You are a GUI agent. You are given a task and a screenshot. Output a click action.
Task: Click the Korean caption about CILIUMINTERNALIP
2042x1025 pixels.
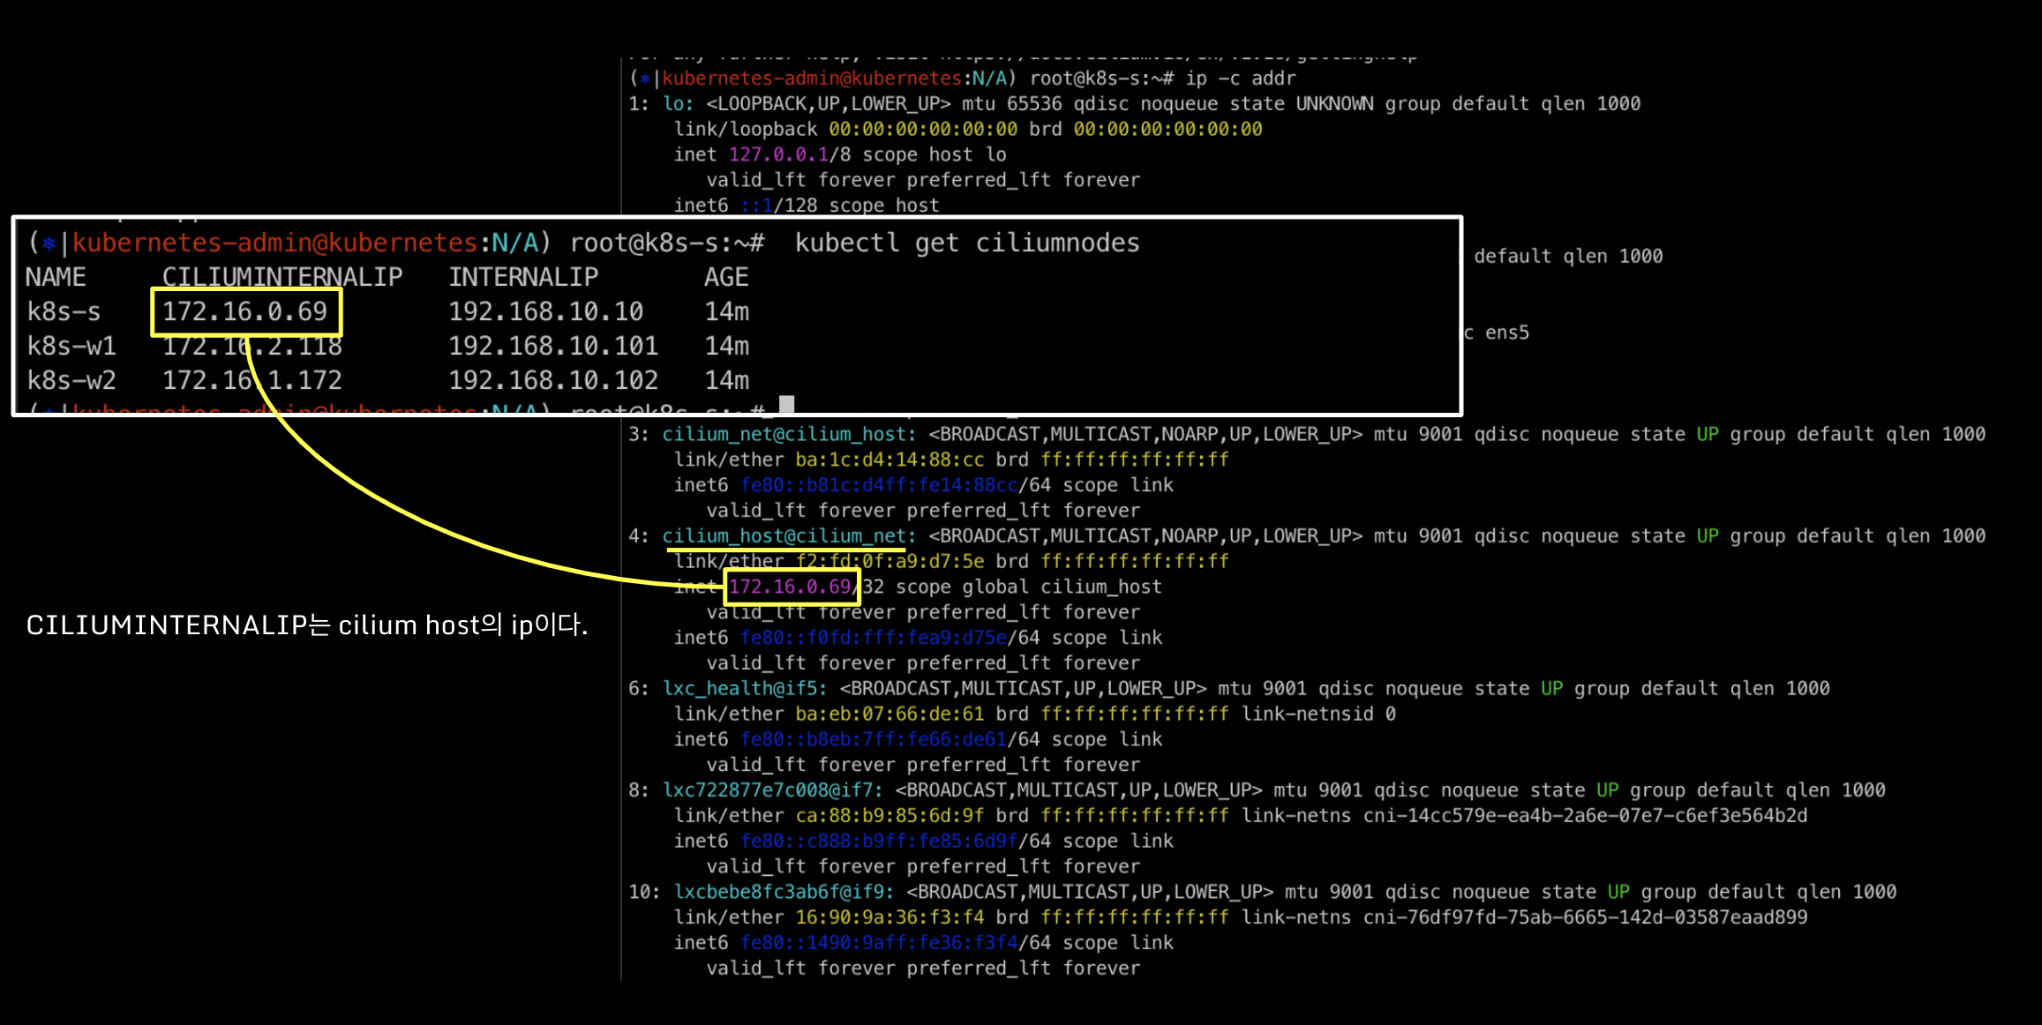[306, 625]
